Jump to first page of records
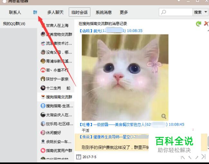209x164 pixels. point(183,157)
